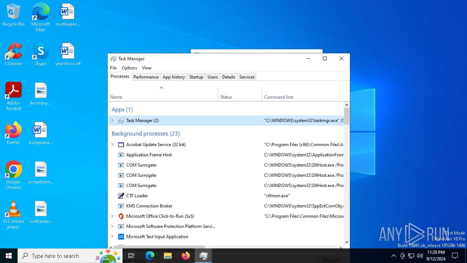Switch to the Startup tab
The height and width of the screenshot is (263, 467).
[x=196, y=77]
